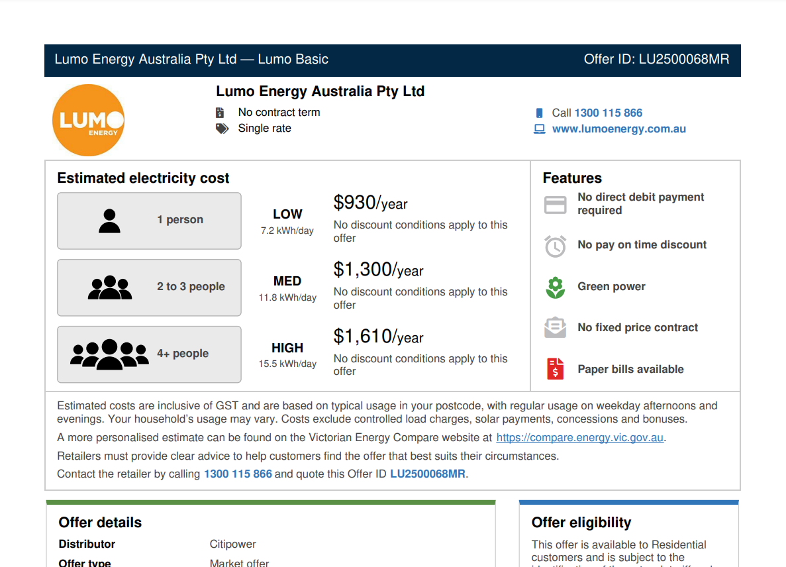Screen dimensions: 786x567
Task: Click the Green power feature label
Action: [612, 286]
